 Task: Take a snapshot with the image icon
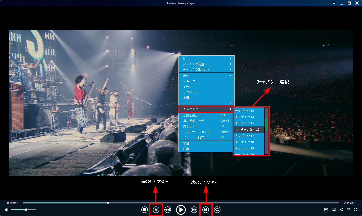[334, 210]
